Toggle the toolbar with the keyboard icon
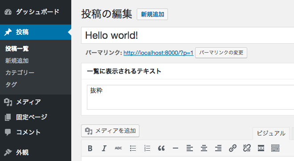Screen dimensions: 294x161 275,148
